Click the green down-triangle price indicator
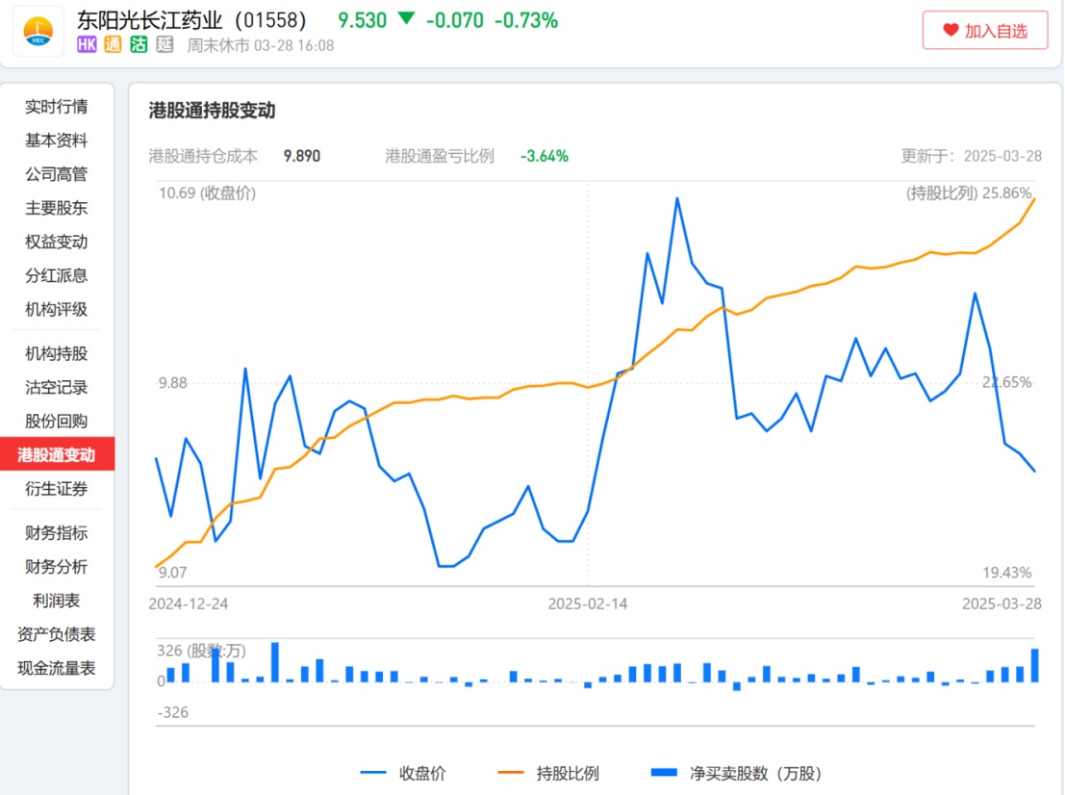 pyautogui.click(x=406, y=19)
